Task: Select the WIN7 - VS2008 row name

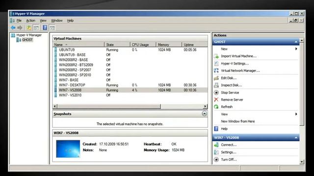Action: pyautogui.click(x=70, y=90)
